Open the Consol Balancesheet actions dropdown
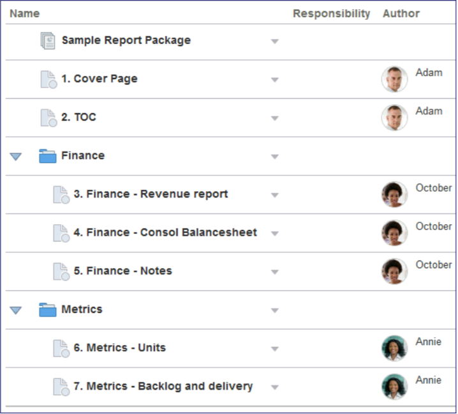The width and height of the screenshot is (458, 414). tap(275, 234)
